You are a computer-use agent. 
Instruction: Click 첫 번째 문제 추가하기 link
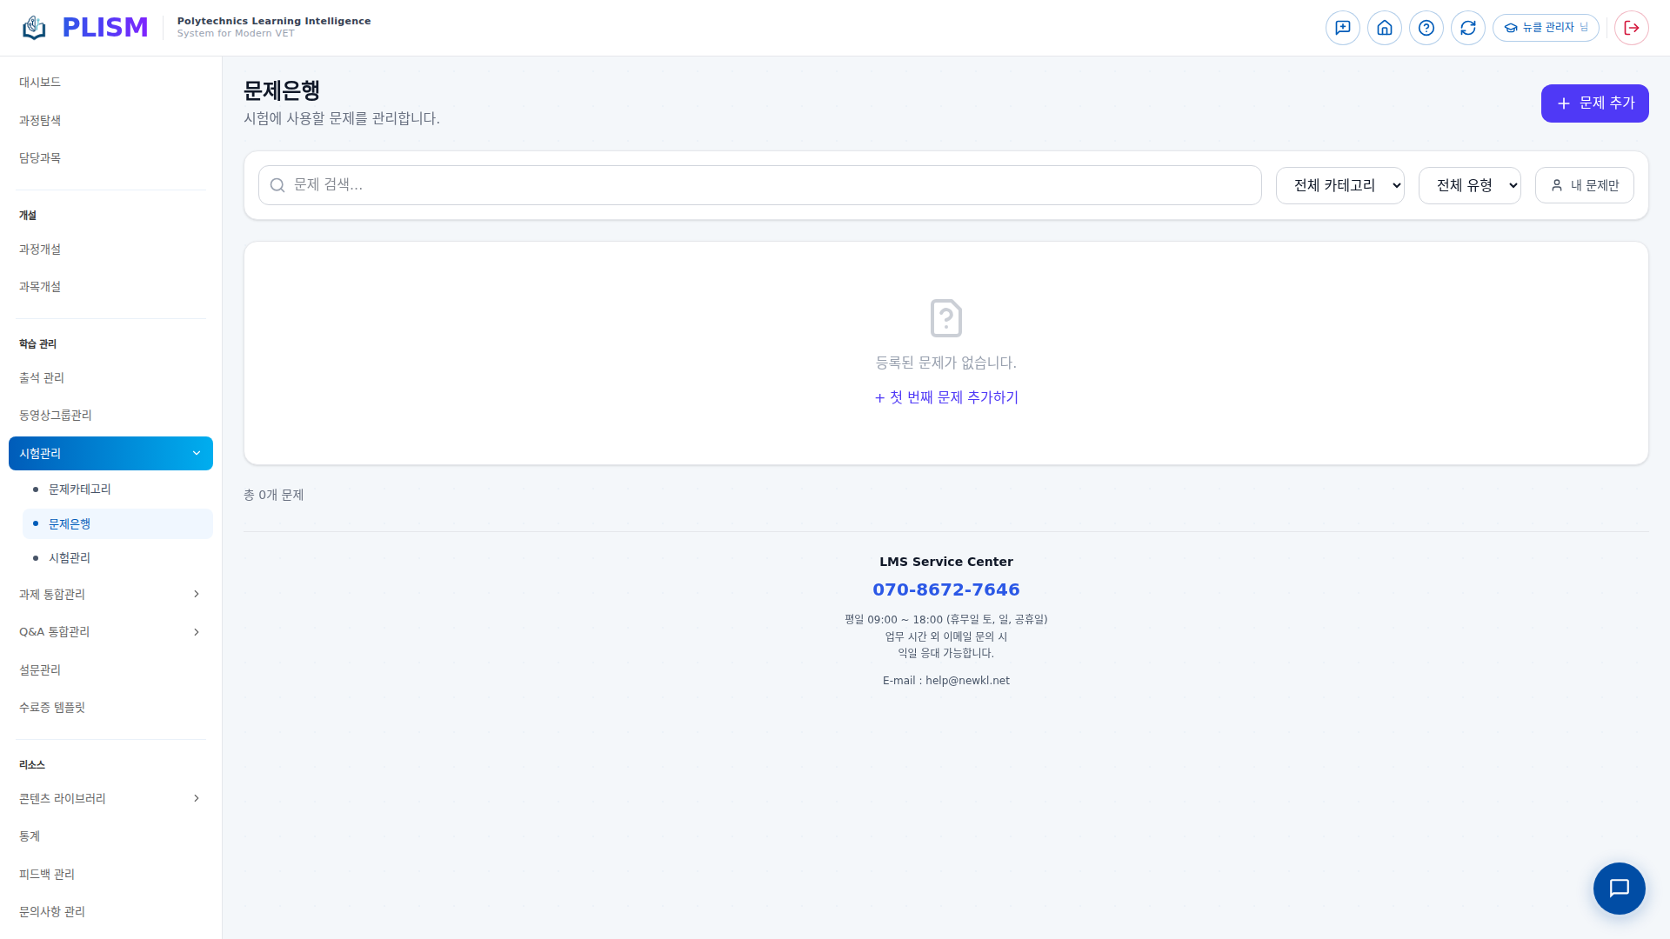pos(946,397)
